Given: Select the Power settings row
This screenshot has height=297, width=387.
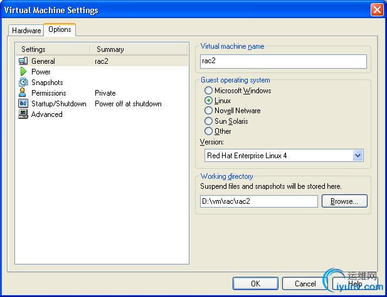Looking at the screenshot, I should click(102, 72).
